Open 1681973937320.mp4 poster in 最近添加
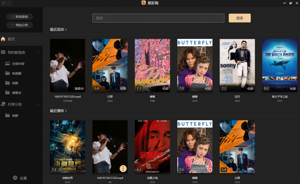Screen dimensions: 300x184 (67, 65)
